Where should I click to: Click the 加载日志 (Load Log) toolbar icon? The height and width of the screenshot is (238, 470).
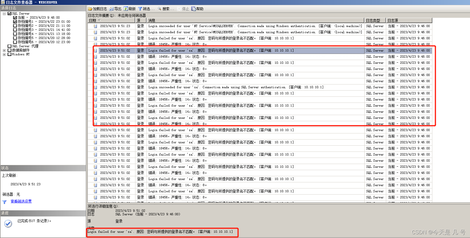[90, 9]
